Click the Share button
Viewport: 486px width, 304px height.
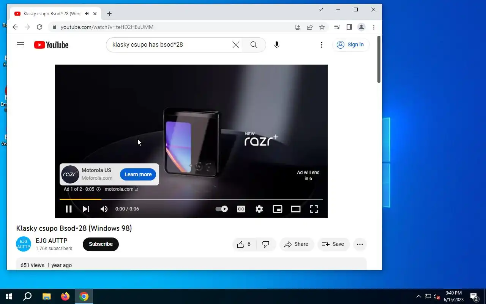coord(297,244)
